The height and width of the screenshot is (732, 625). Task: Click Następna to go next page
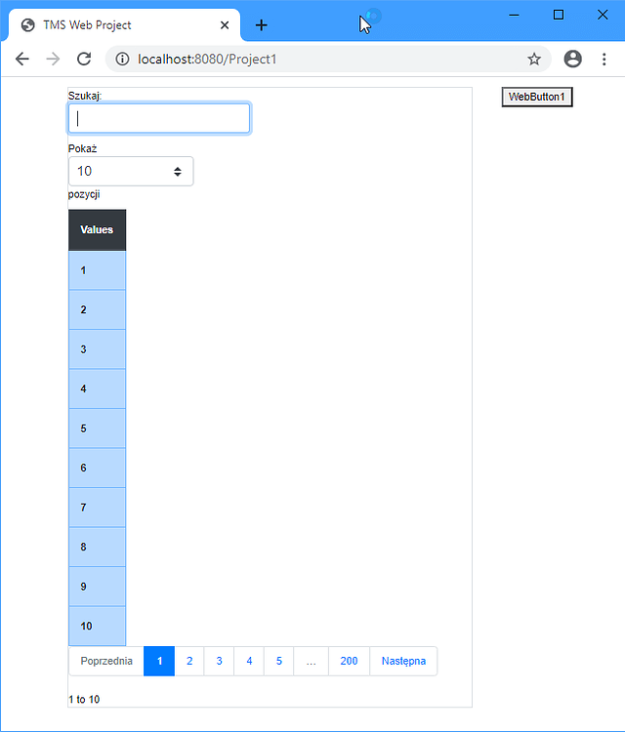pos(403,661)
